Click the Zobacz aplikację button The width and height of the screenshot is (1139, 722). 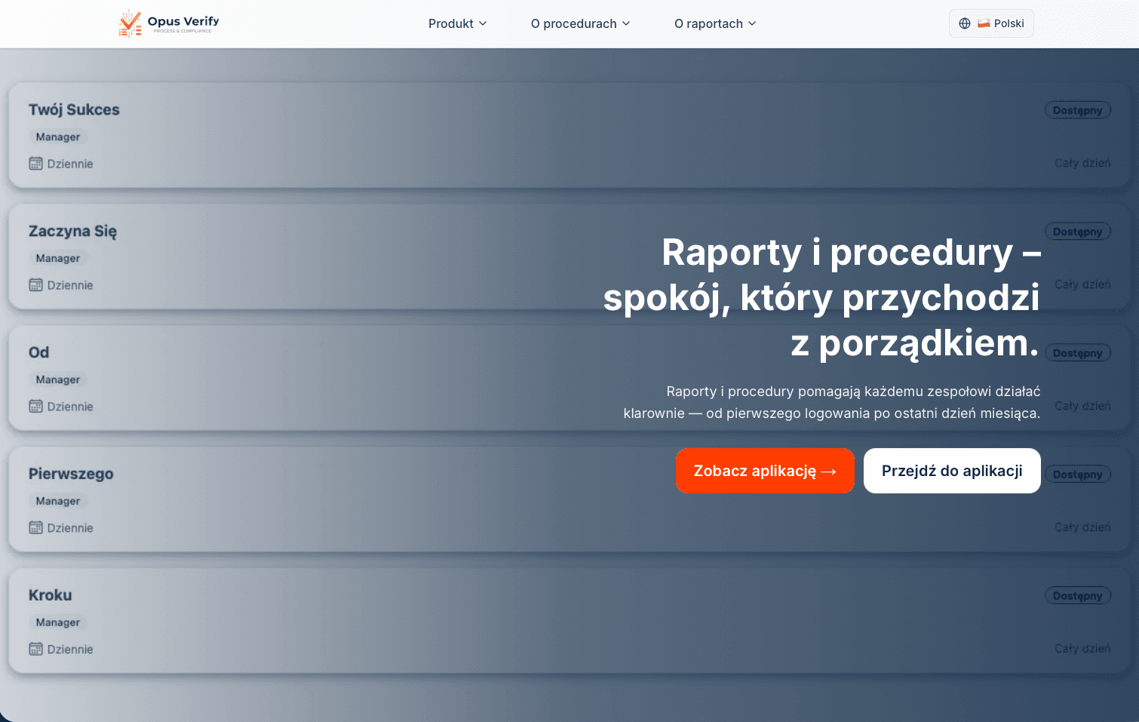765,471
